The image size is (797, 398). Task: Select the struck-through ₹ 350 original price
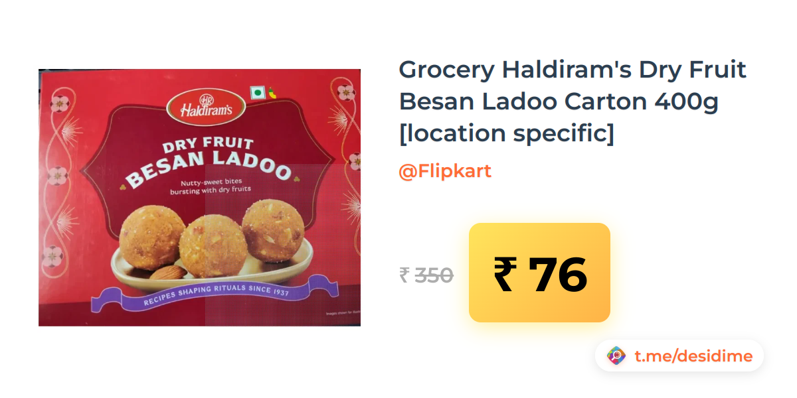(x=426, y=275)
